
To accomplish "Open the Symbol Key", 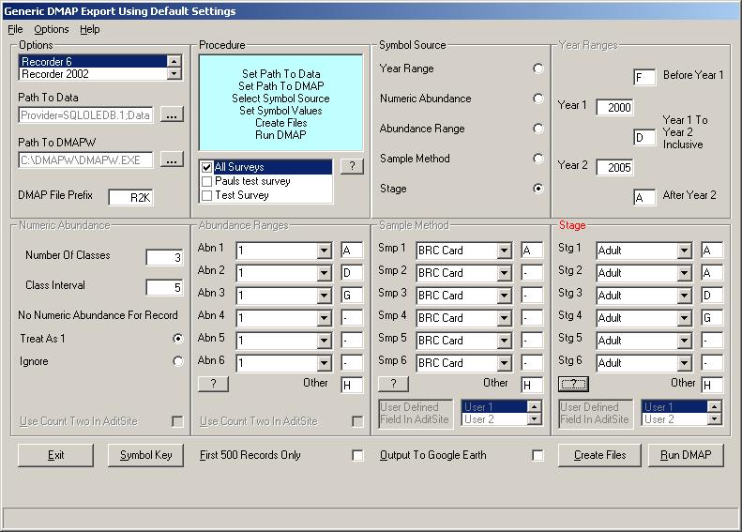I will point(145,455).
